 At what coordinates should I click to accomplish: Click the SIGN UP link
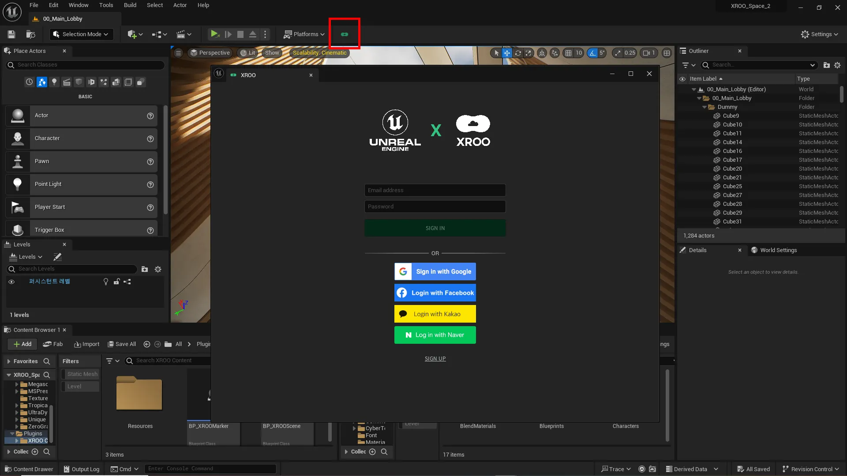coord(435,359)
